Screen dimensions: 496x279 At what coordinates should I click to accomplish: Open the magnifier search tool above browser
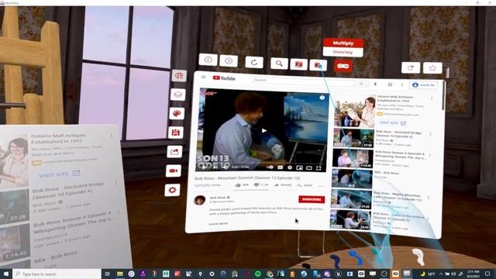[279, 64]
